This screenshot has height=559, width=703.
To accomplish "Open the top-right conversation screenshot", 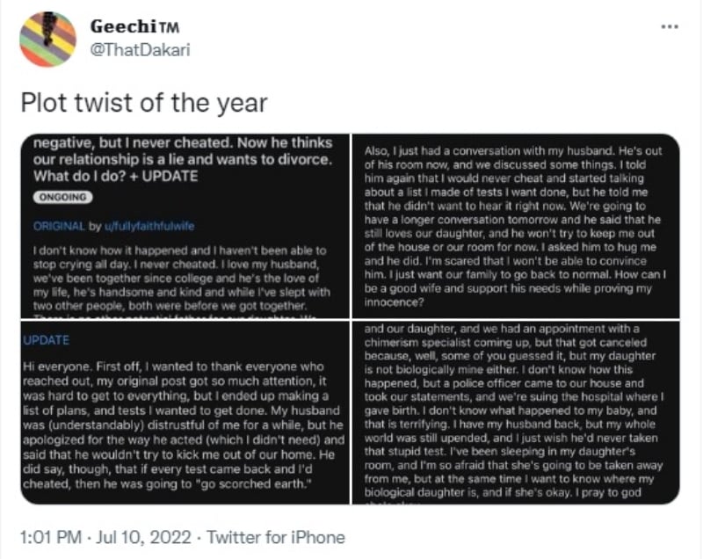I will point(516,226).
